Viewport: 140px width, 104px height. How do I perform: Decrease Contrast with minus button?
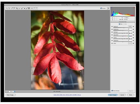[112, 32]
